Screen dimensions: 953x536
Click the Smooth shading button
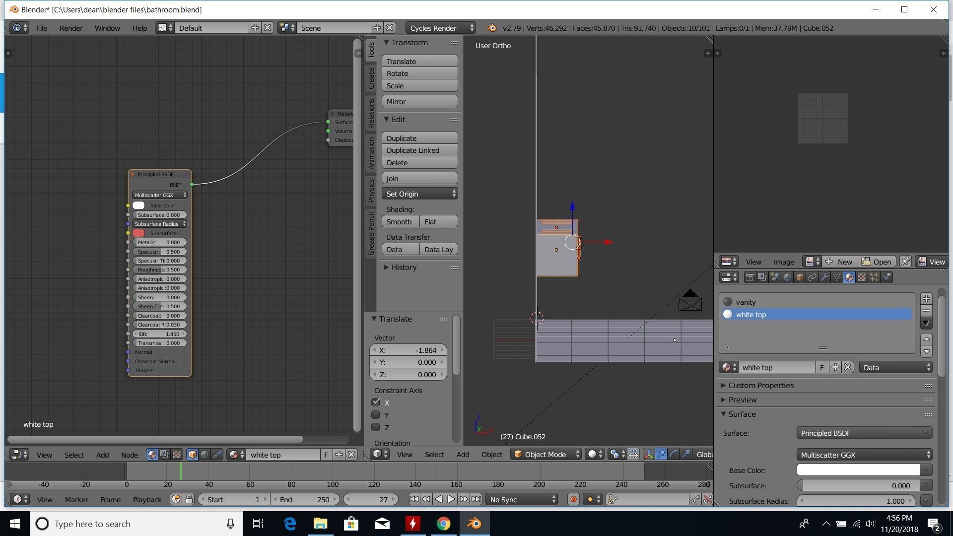pos(400,221)
